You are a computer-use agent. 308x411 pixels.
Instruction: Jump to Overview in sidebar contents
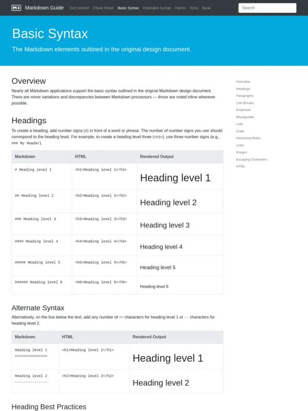pos(243,82)
